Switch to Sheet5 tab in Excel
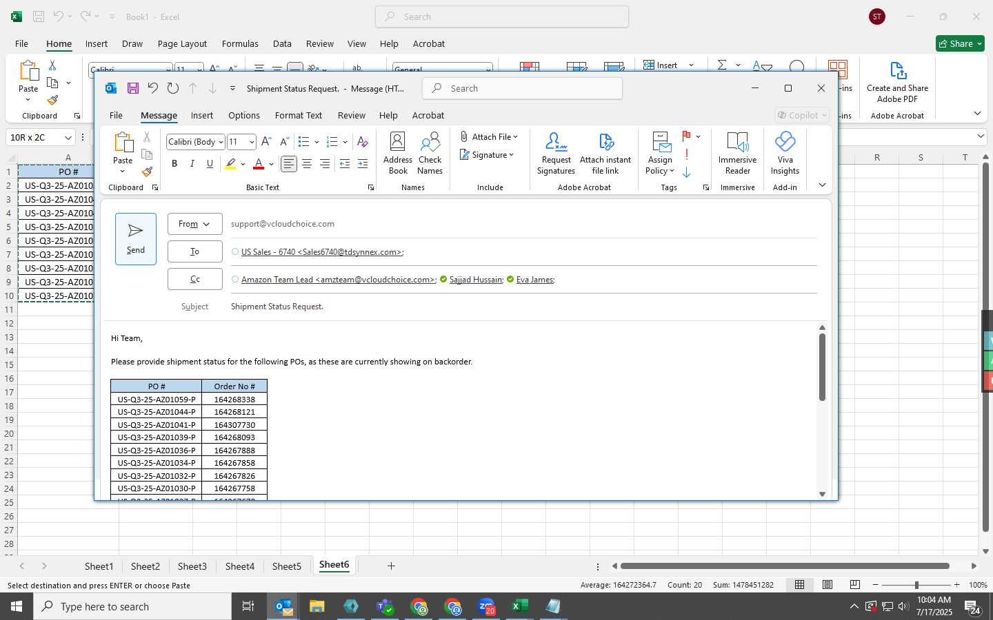Image resolution: width=993 pixels, height=620 pixels. click(287, 566)
